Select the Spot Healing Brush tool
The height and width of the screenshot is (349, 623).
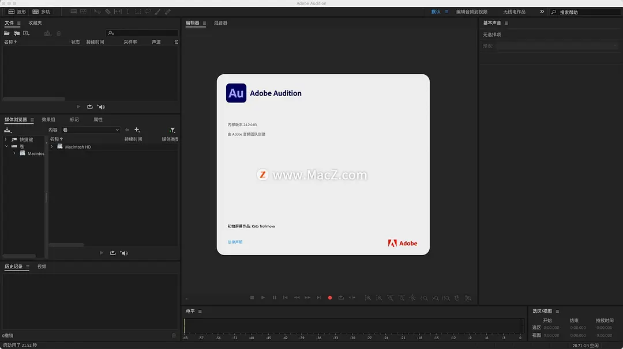[x=168, y=12]
